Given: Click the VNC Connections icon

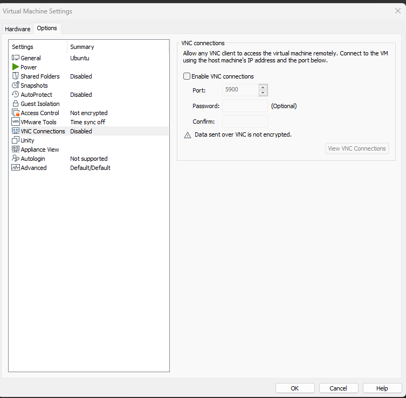Looking at the screenshot, I should point(16,131).
